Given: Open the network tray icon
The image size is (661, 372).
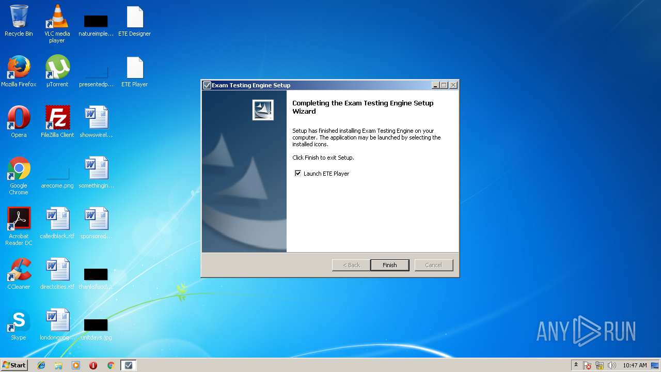Looking at the screenshot, I should (600, 365).
